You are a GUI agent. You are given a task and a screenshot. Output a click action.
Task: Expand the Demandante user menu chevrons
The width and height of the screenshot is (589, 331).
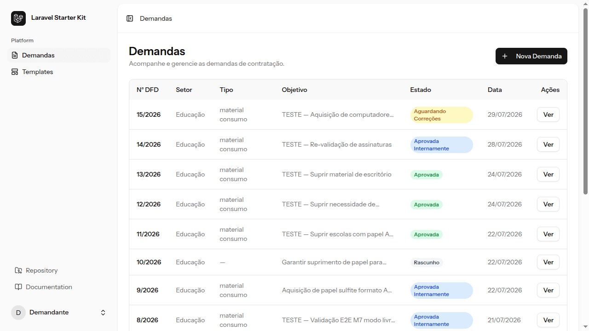click(x=103, y=313)
